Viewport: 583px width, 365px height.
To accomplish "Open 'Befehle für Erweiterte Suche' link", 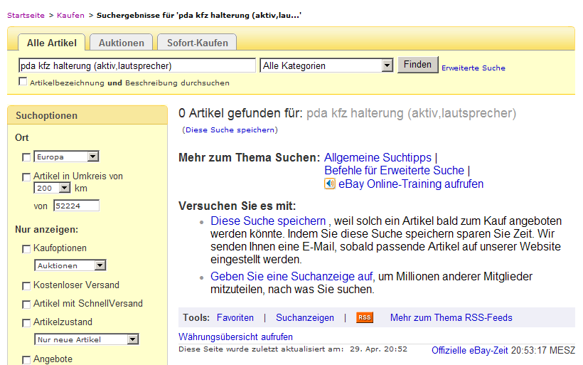I will point(394,171).
